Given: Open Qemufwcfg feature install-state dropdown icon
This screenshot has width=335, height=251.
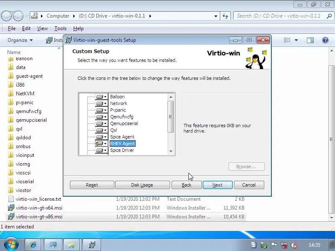Looking at the screenshot, I should (101, 117).
